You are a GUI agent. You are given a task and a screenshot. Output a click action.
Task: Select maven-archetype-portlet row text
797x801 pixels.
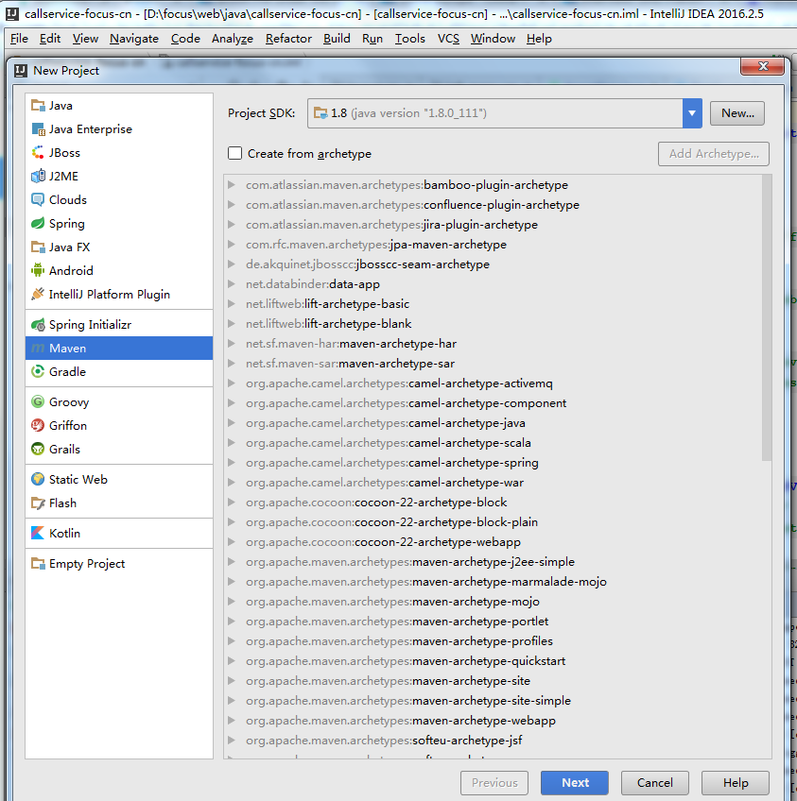pyautogui.click(x=397, y=622)
